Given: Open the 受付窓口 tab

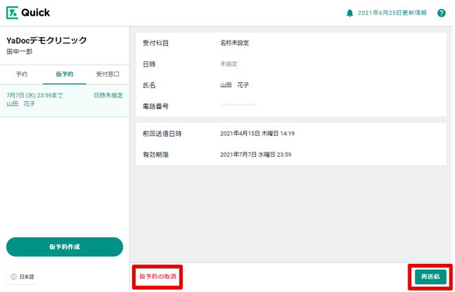Looking at the screenshot, I should coord(107,74).
